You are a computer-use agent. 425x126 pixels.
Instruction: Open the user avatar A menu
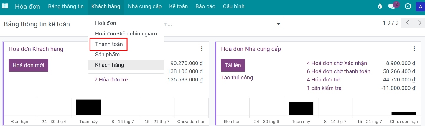coord(420,6)
